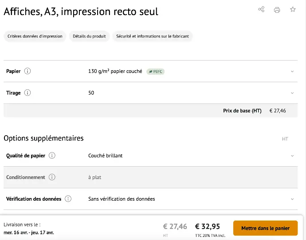
Task: Open the Vérification des données dropdown
Action: 292,199
